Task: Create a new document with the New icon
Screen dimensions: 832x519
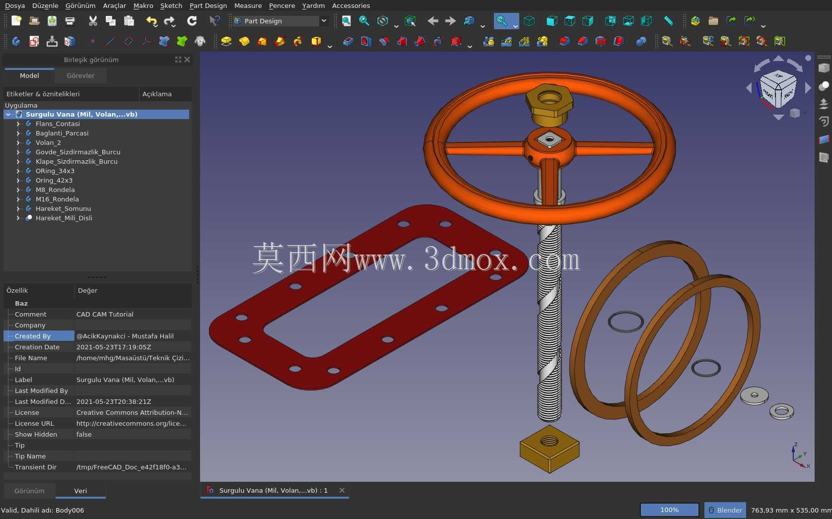Action: pos(16,21)
